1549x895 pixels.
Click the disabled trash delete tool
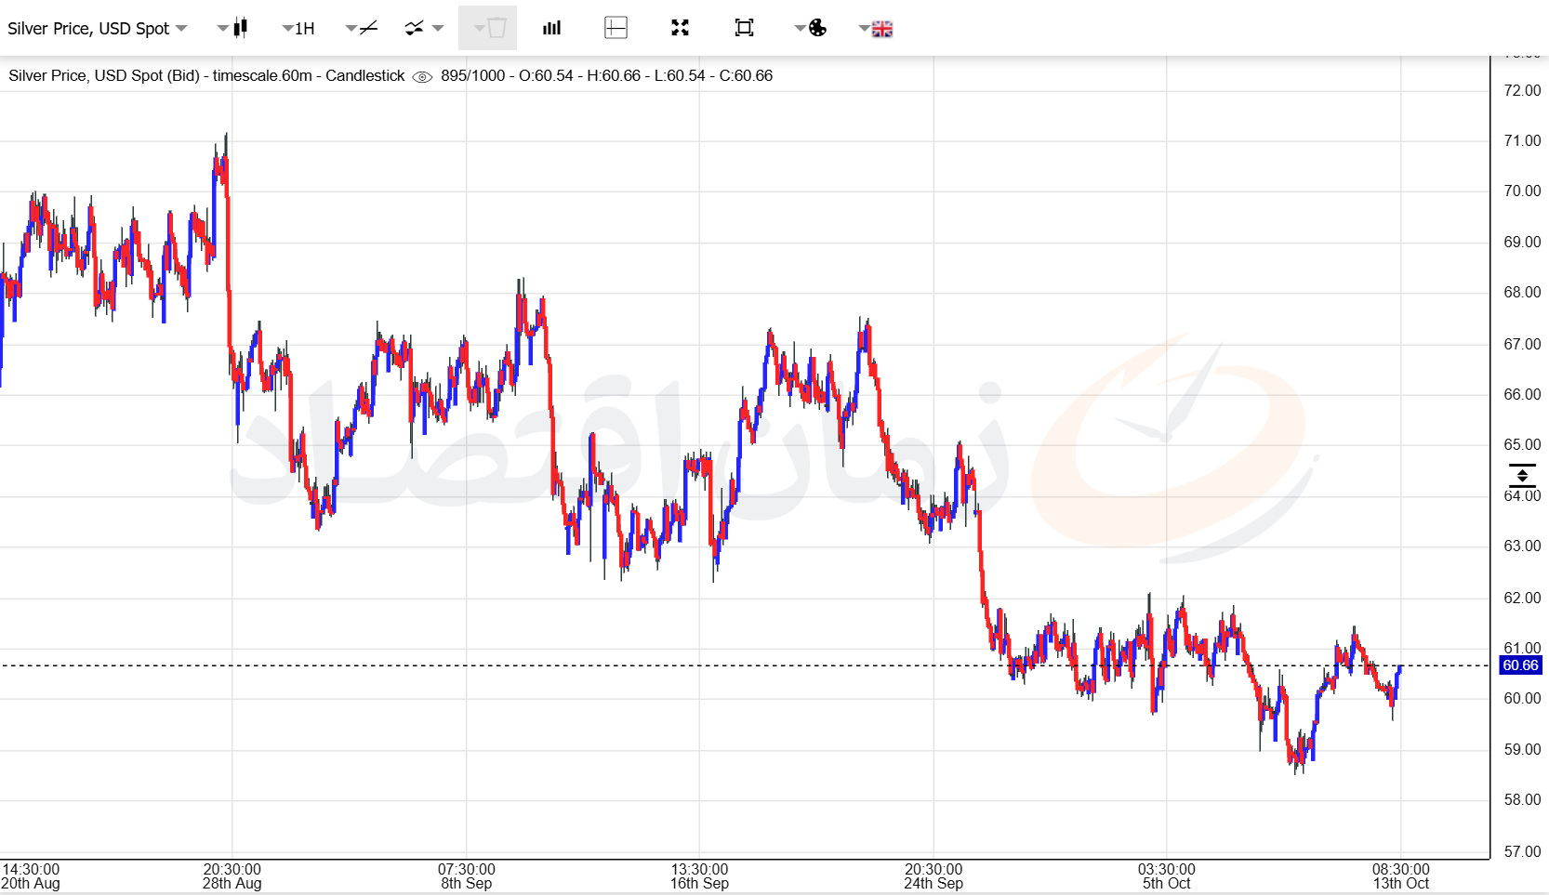click(488, 28)
